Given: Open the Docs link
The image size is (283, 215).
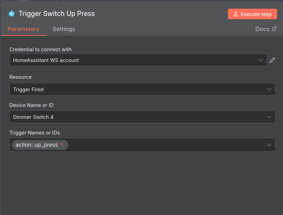Looking at the screenshot, I should 262,29.
